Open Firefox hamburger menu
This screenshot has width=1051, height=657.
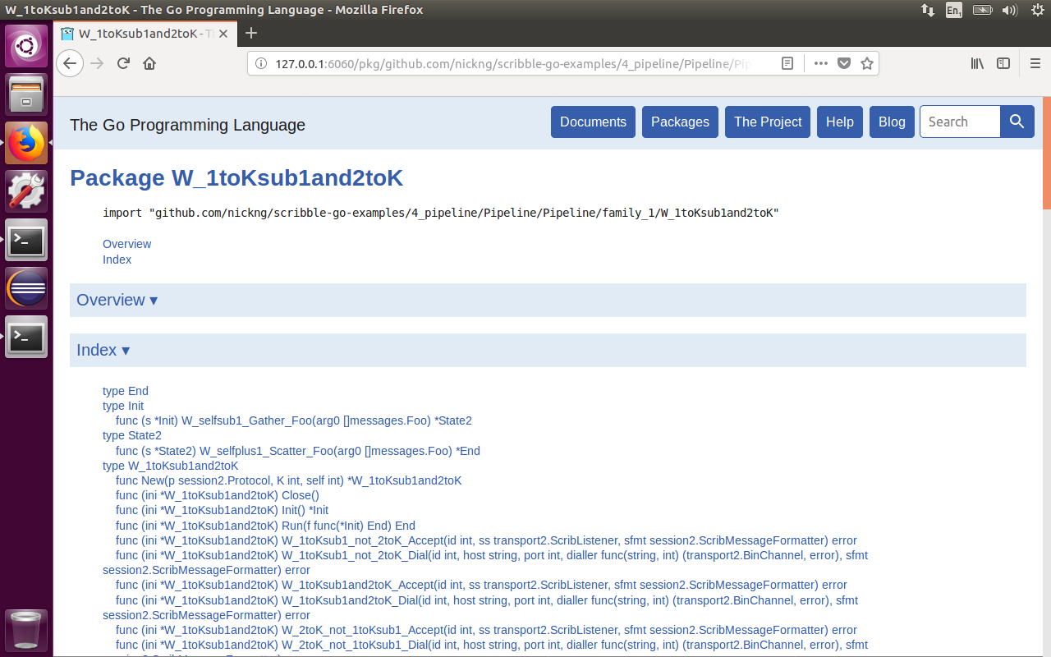[1035, 63]
